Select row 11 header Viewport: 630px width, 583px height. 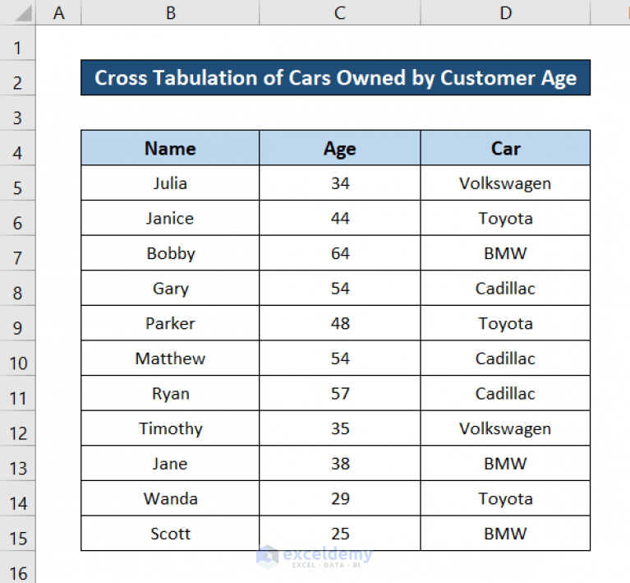tap(18, 394)
